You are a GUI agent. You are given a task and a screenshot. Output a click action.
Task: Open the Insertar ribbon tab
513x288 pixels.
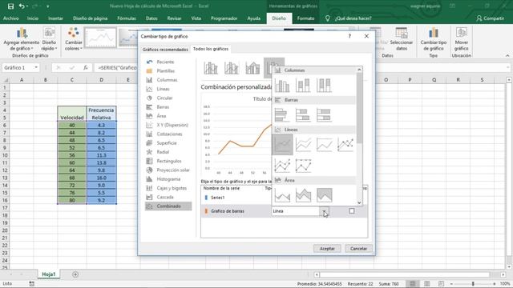(55, 18)
